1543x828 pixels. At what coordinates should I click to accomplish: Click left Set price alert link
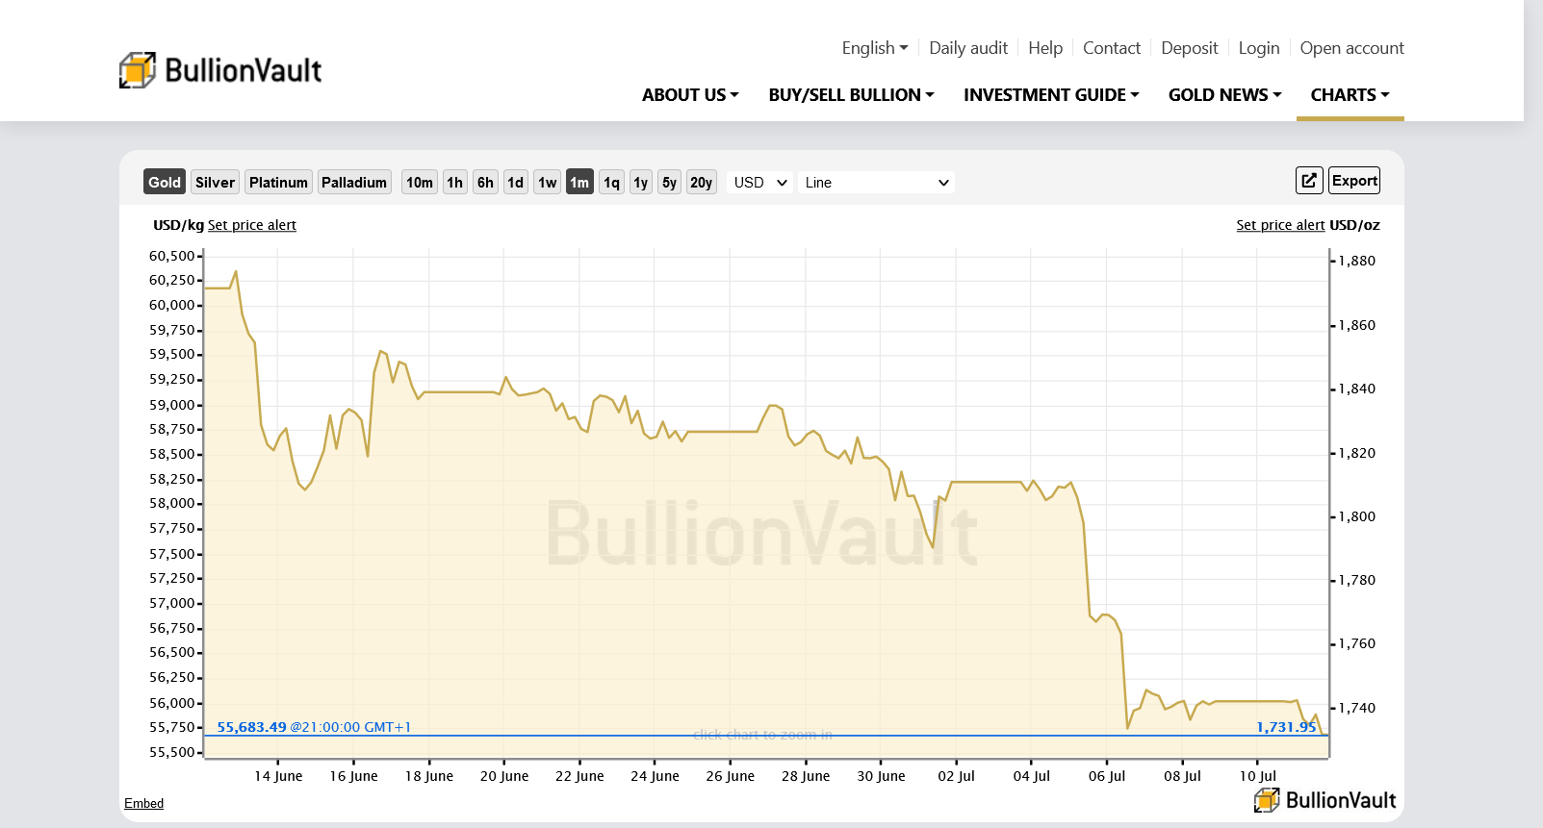click(252, 225)
